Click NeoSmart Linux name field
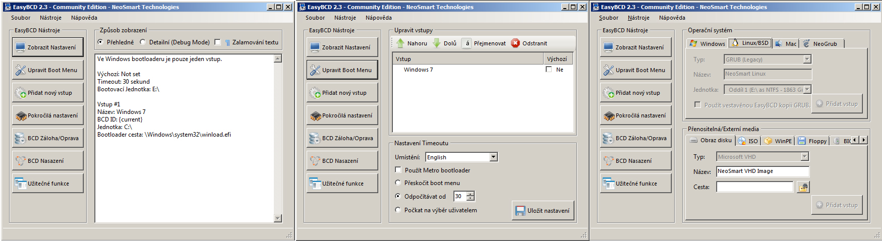 (x=768, y=74)
